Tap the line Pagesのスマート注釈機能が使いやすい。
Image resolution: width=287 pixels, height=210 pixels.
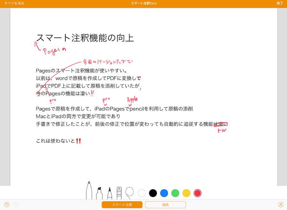click(81, 71)
